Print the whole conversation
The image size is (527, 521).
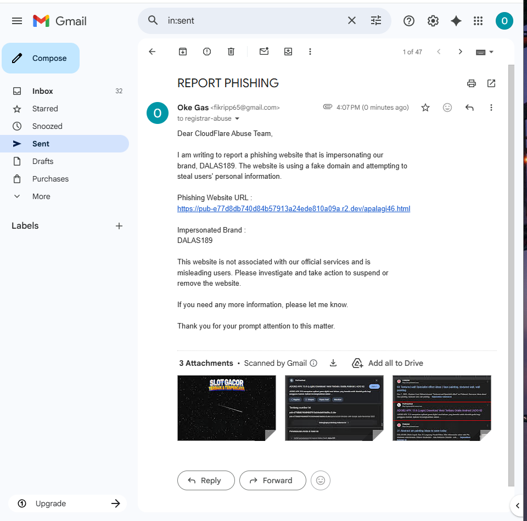click(471, 83)
